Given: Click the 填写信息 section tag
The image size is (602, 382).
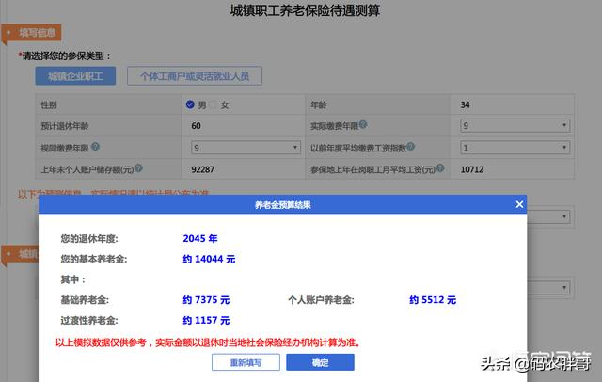Looking at the screenshot, I should tap(32, 33).
